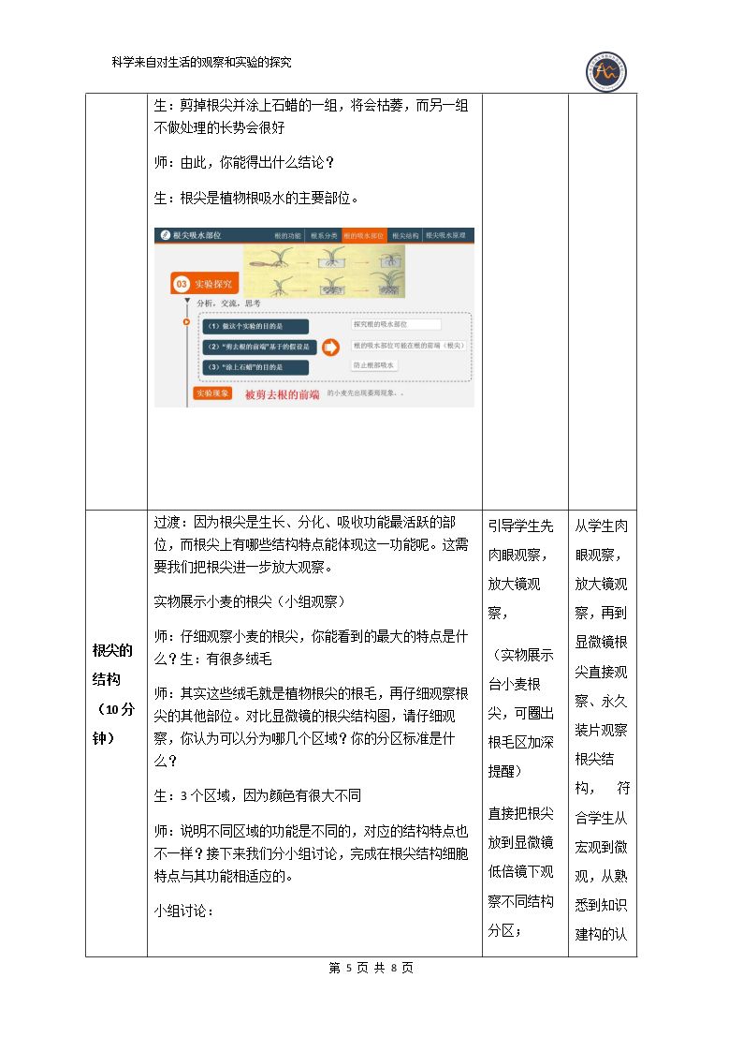
Task: Click the 探究根的吸水部位 answer box
Action: click(x=396, y=325)
